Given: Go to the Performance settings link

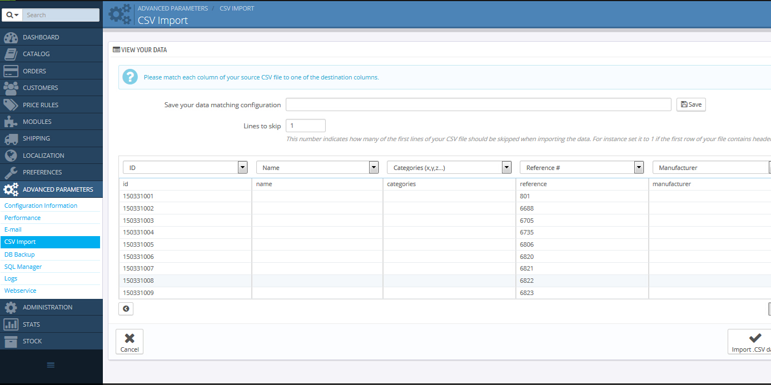Looking at the screenshot, I should pyautogui.click(x=22, y=218).
